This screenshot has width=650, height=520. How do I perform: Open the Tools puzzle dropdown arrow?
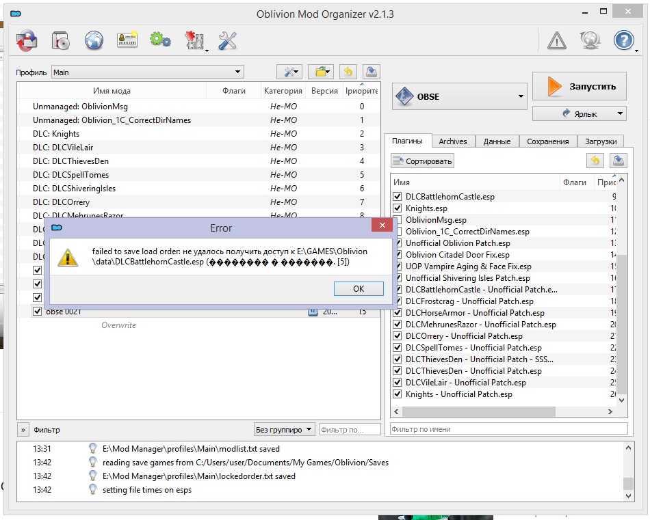point(207,51)
